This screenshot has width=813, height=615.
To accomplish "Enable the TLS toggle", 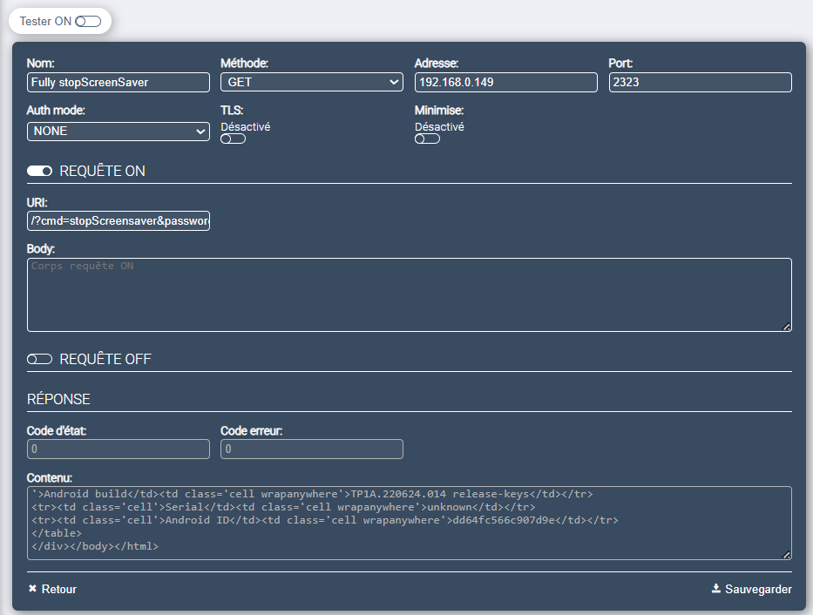I will 233,139.
